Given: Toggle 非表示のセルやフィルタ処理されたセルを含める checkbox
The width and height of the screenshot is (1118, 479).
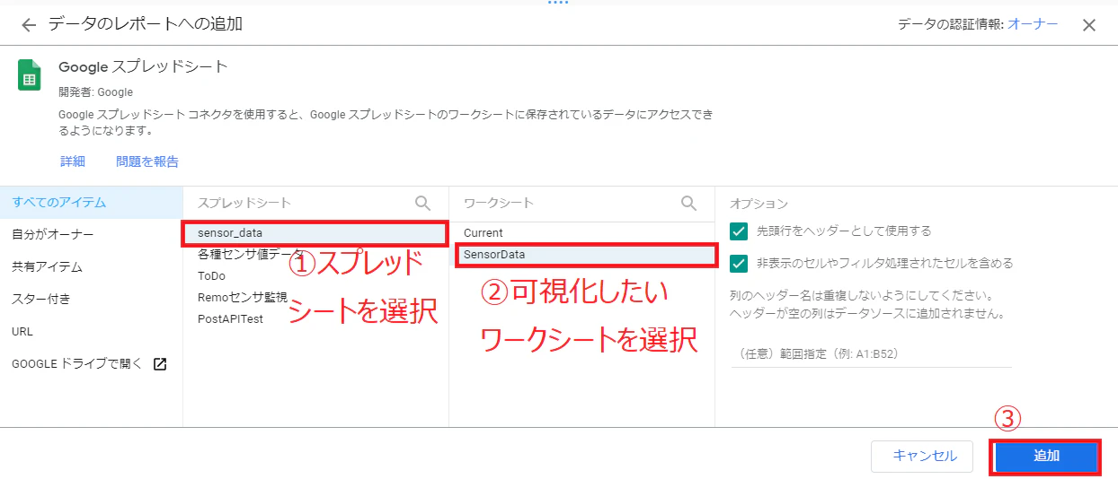Looking at the screenshot, I should click(x=739, y=264).
